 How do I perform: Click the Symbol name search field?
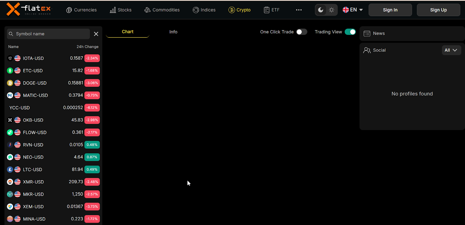pyautogui.click(x=49, y=34)
